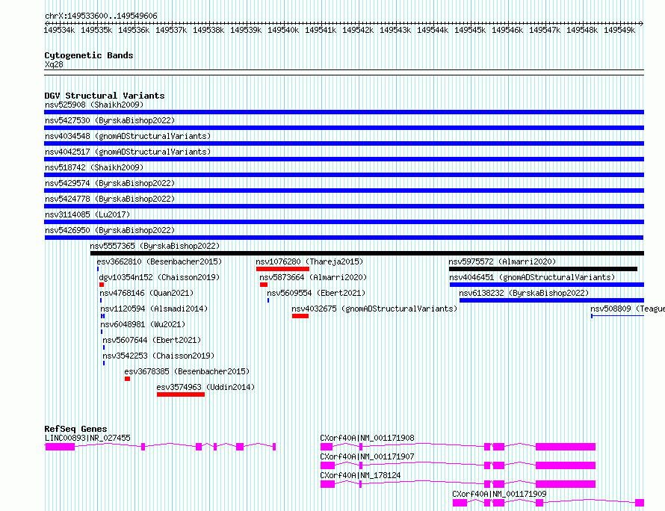Select nsv6138232 (ByrskaBishop2022) label
Image resolution: width=665 pixels, height=511 pixels.
pyautogui.click(x=525, y=293)
